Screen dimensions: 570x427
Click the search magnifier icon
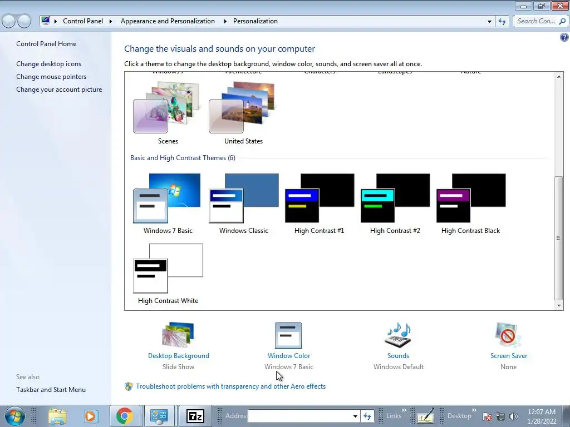click(x=562, y=22)
